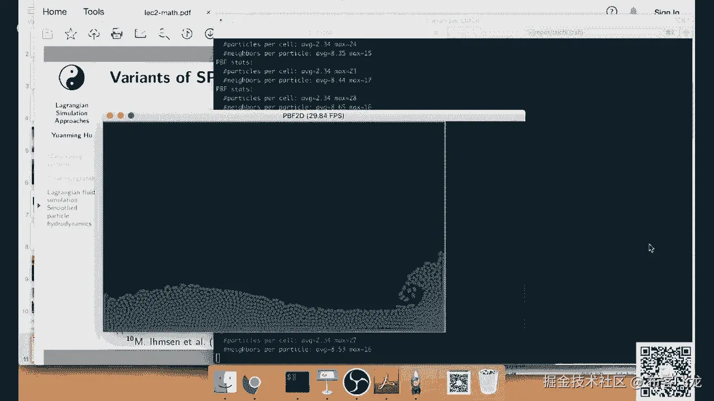The width and height of the screenshot is (714, 401).
Task: Open the Trash in the dock
Action: pyautogui.click(x=489, y=383)
